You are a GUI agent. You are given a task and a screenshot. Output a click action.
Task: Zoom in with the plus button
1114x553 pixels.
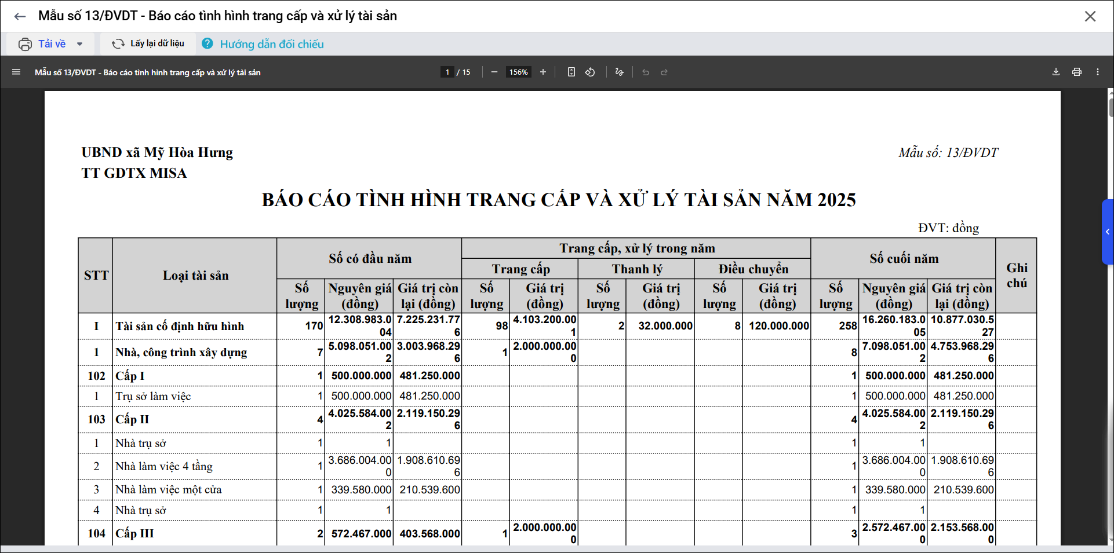pos(543,72)
